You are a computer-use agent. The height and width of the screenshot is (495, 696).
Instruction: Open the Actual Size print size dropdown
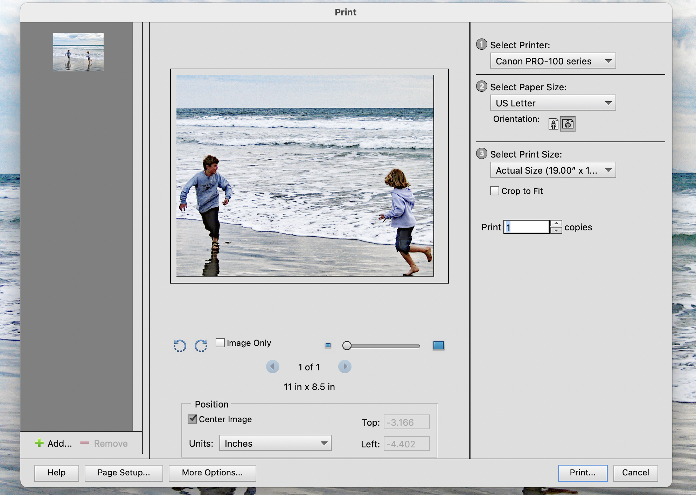click(553, 170)
